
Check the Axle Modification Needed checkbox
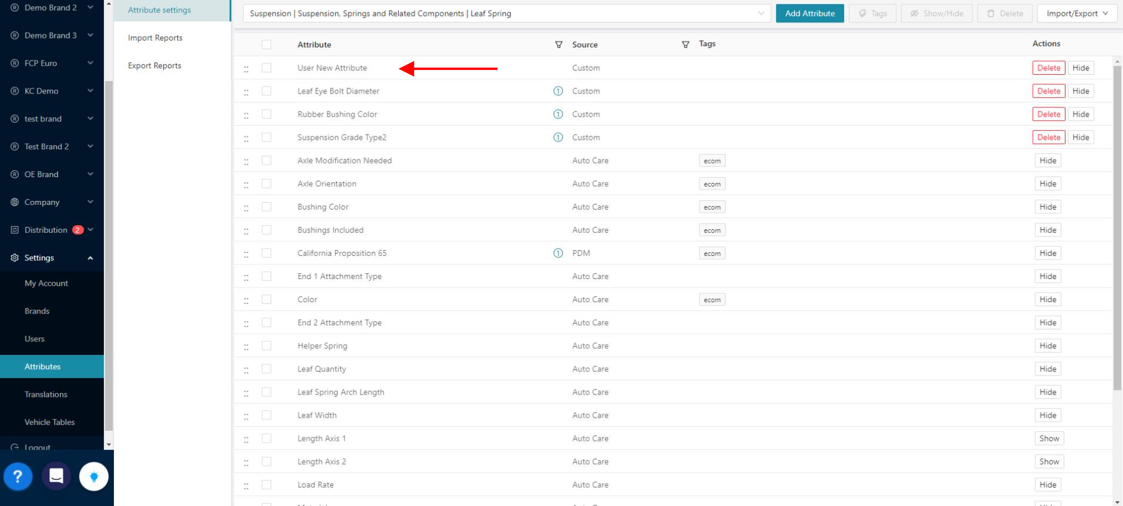pos(266,160)
